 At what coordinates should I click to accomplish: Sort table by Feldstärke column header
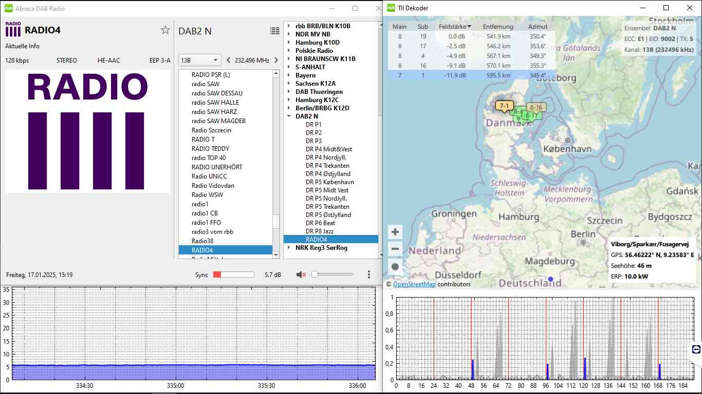click(x=452, y=27)
